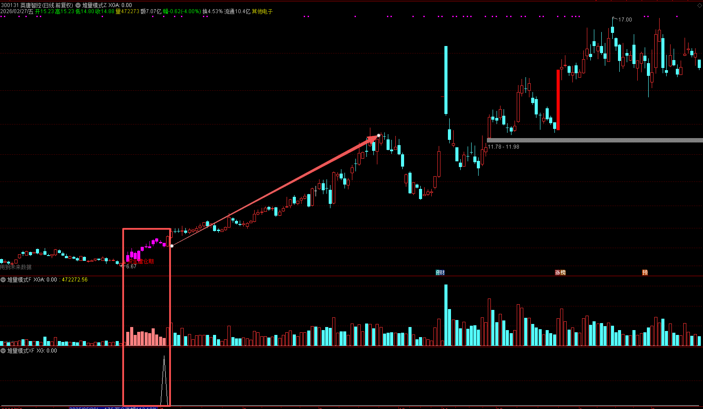Click the blue highlighted date label on time axis
This screenshot has width=703, height=409.
click(113, 408)
